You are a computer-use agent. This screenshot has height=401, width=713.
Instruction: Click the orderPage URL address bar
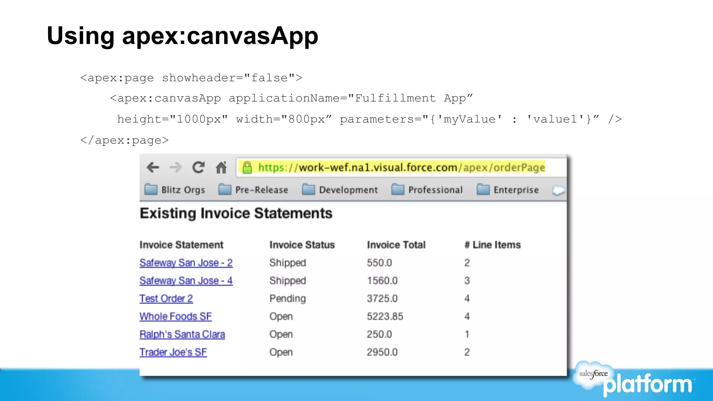click(x=400, y=167)
